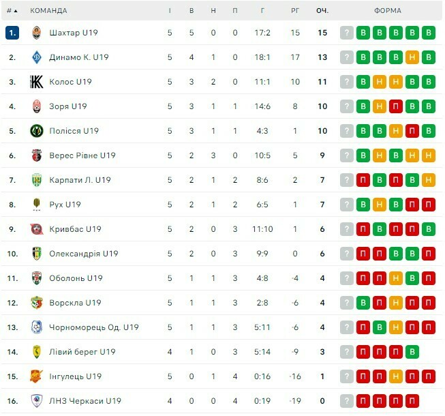Click the Polissia U19 club logo
The image size is (445, 416).
(37, 131)
